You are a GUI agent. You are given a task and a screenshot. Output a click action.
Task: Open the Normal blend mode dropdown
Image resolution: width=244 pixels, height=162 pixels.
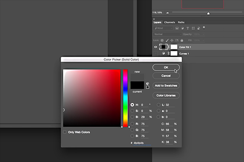167,34
